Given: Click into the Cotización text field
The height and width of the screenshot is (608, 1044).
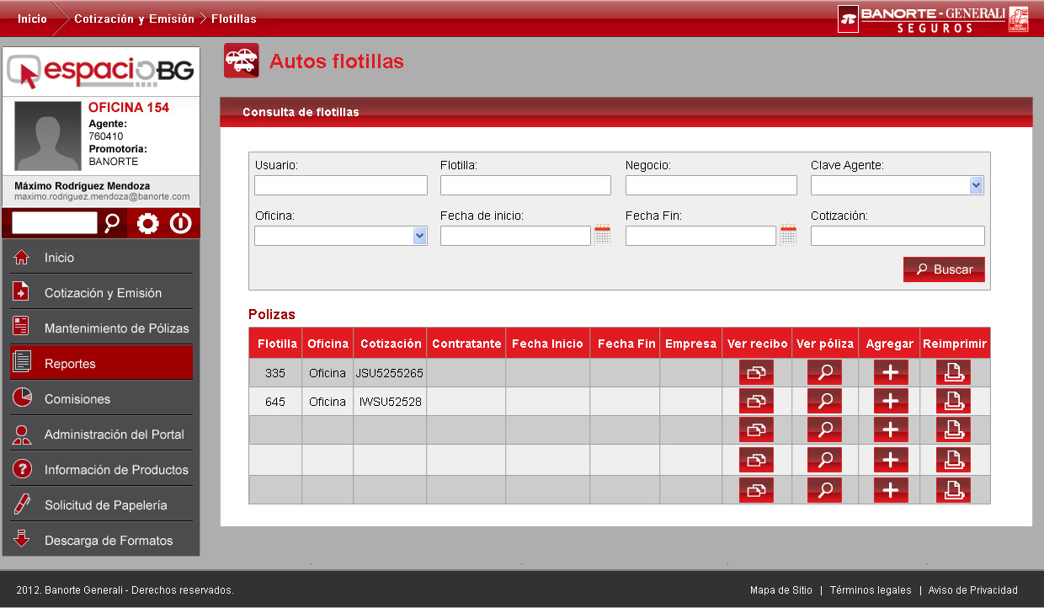Looking at the screenshot, I should (x=898, y=236).
